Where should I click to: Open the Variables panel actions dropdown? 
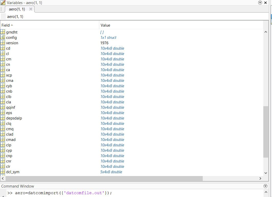click(260, 3)
